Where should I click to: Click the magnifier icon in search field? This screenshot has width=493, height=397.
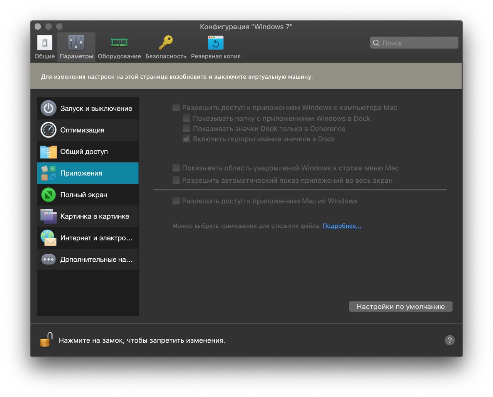click(x=376, y=43)
